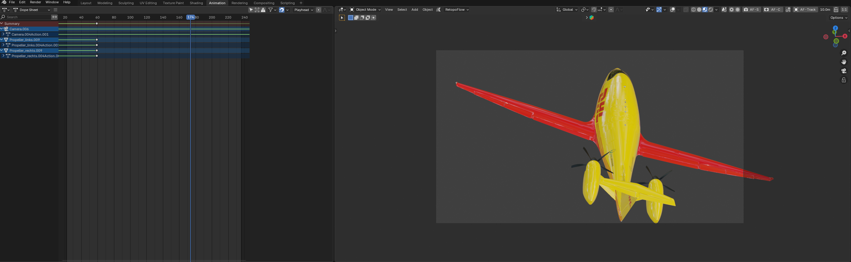The height and width of the screenshot is (262, 851).
Task: Click the pan hand icon in viewport
Action: point(844,62)
